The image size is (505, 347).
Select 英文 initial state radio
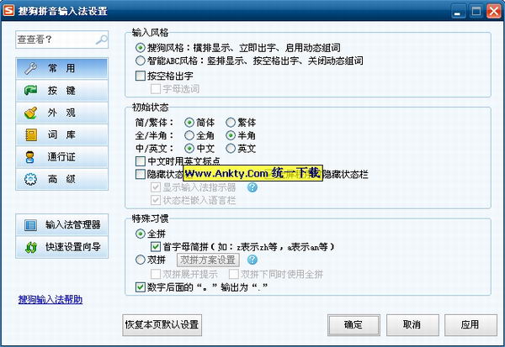(x=231, y=148)
